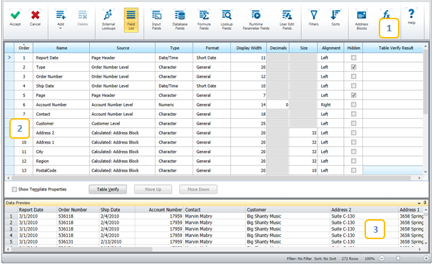Uncheck Hidden for Type row
Image resolution: width=433 pixels, height=264 pixels.
click(x=354, y=67)
